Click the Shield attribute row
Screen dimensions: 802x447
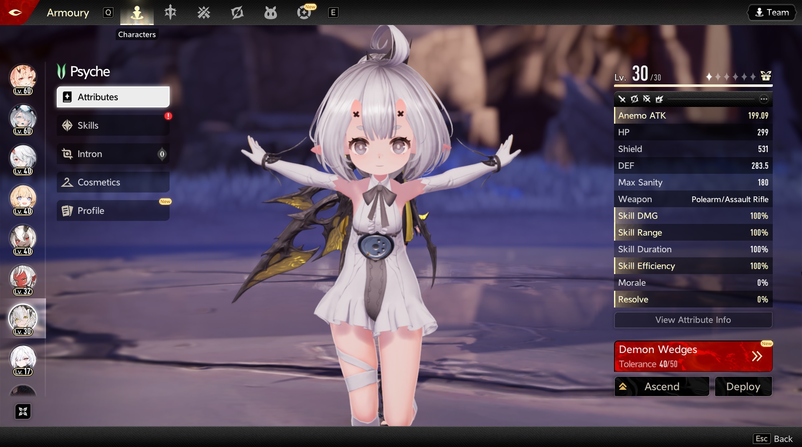click(693, 149)
